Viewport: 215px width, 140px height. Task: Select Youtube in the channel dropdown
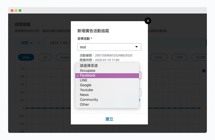tap(107, 90)
